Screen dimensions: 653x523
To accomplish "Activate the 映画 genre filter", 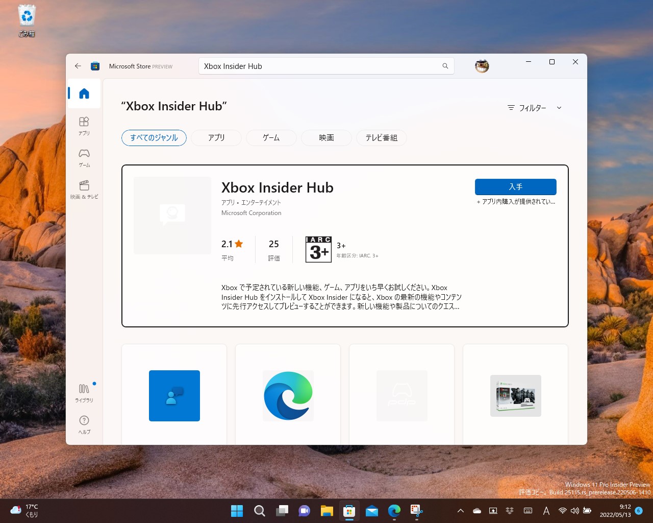I will coord(325,137).
